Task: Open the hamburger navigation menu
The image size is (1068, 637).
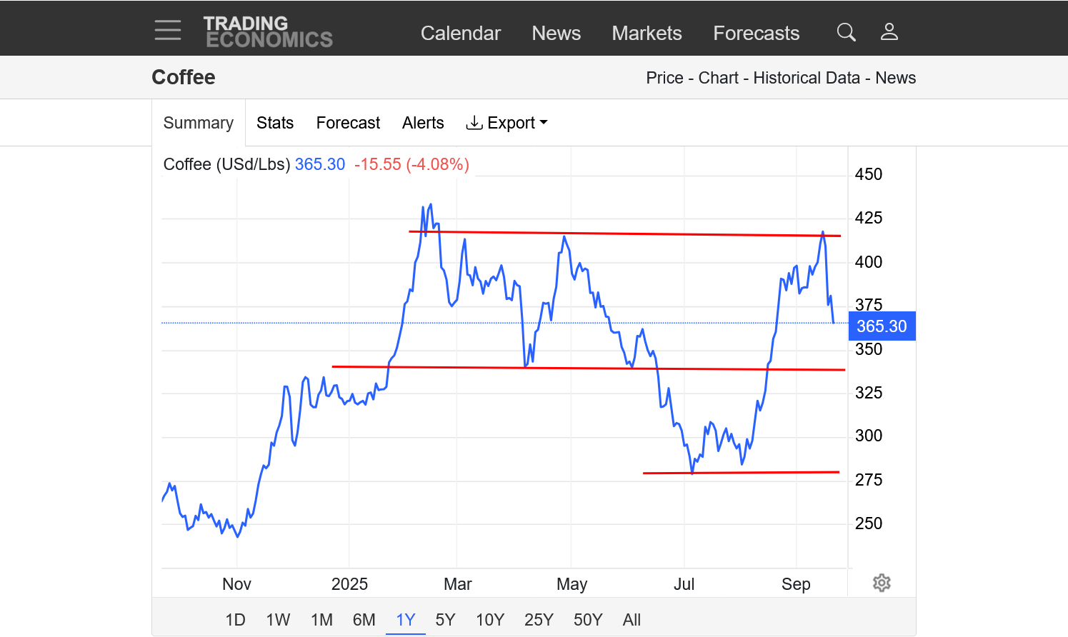Action: point(168,31)
